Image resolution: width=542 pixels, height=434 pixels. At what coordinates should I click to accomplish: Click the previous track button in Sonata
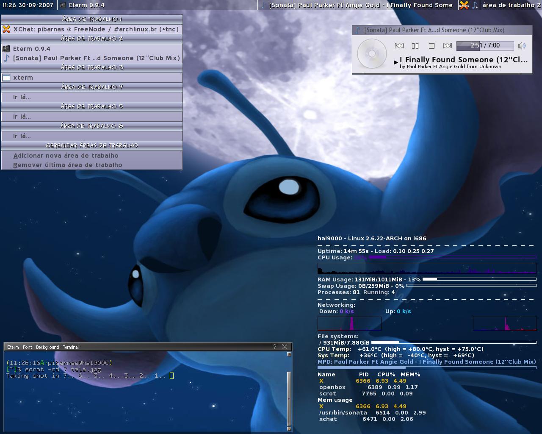[x=399, y=46]
